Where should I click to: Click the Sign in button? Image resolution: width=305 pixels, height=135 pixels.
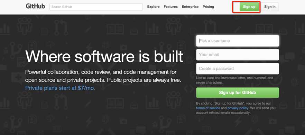click(270, 7)
